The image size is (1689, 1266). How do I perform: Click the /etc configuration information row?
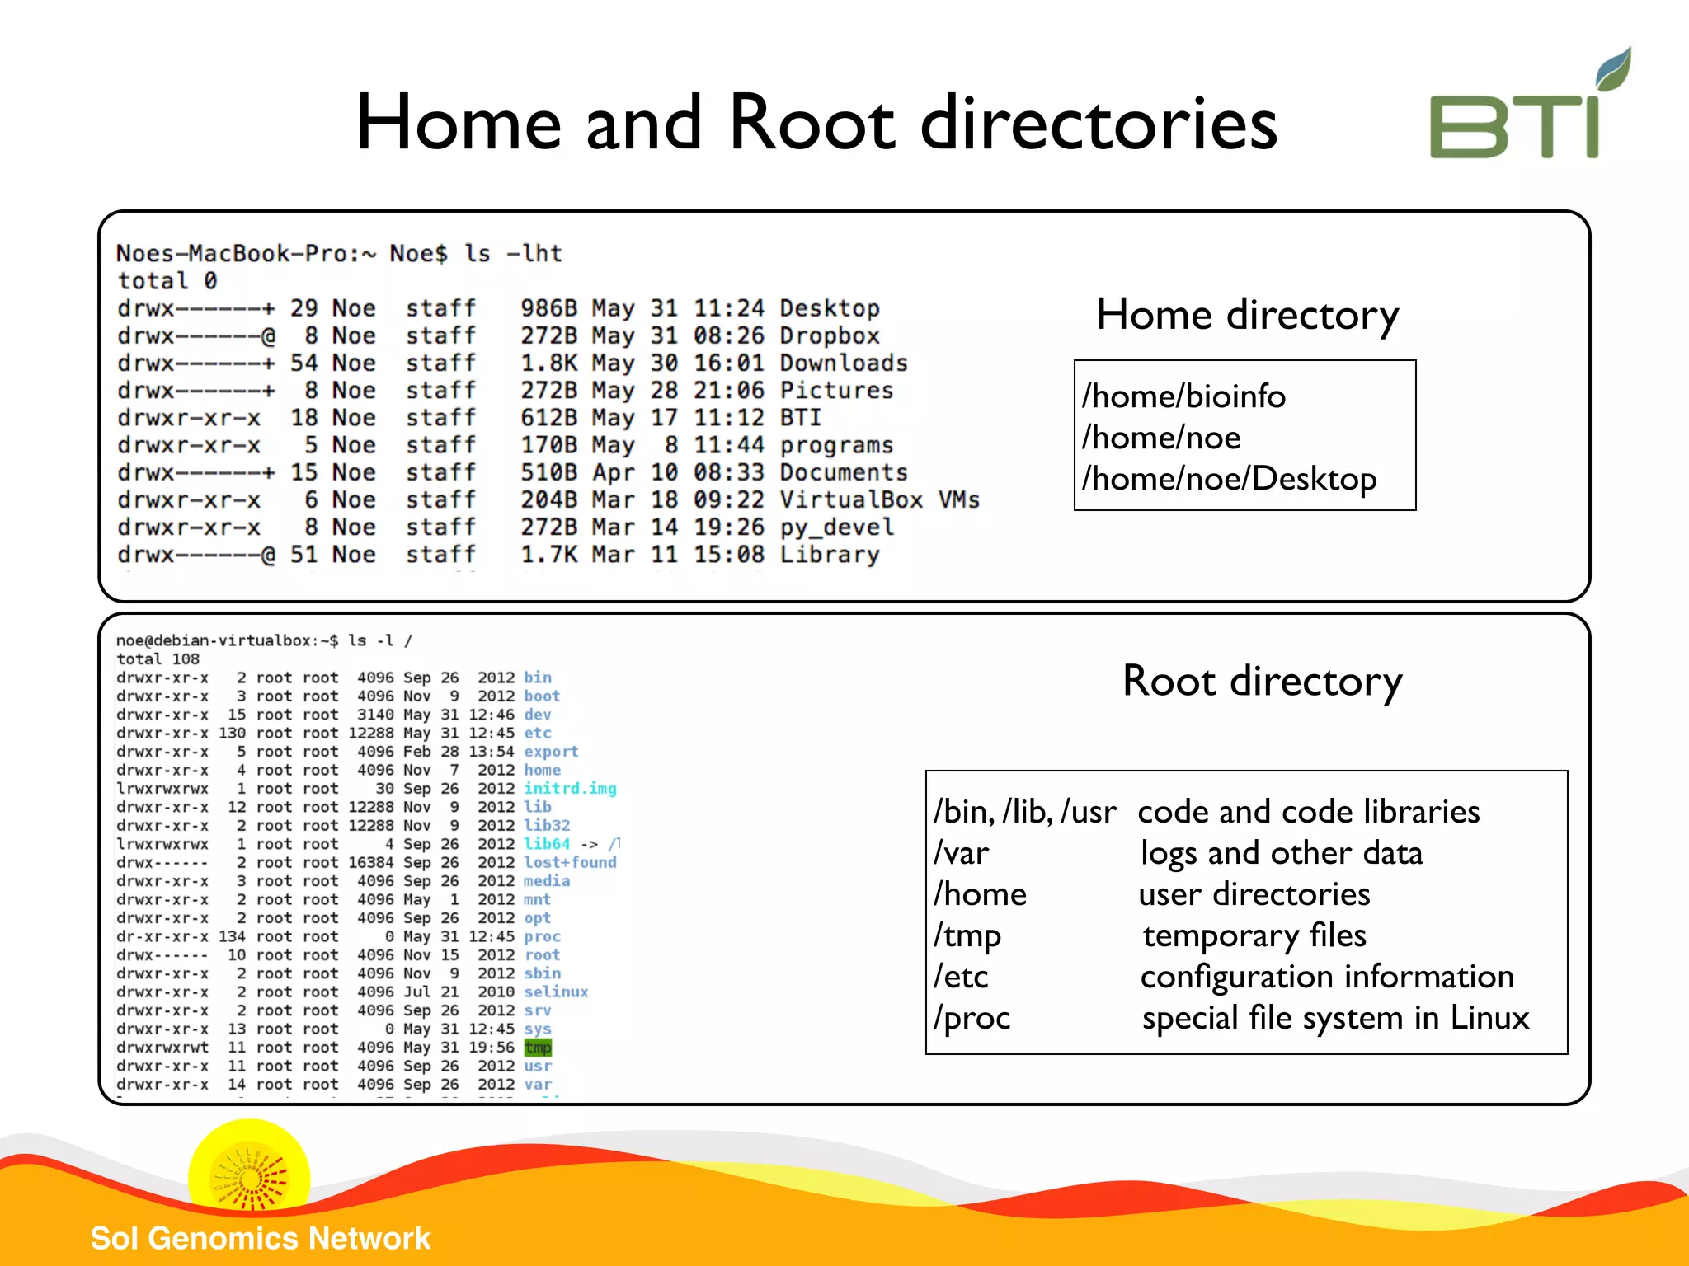click(x=1223, y=977)
